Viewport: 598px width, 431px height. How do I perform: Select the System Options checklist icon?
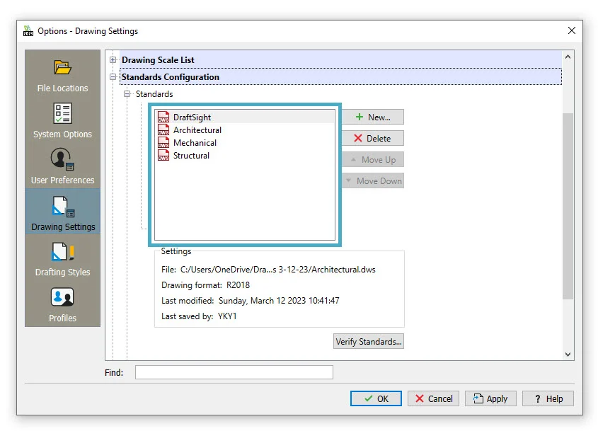point(62,114)
